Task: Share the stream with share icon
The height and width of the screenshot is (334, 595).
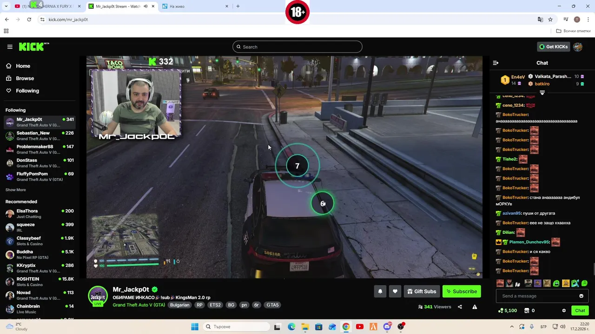Action: (460, 307)
